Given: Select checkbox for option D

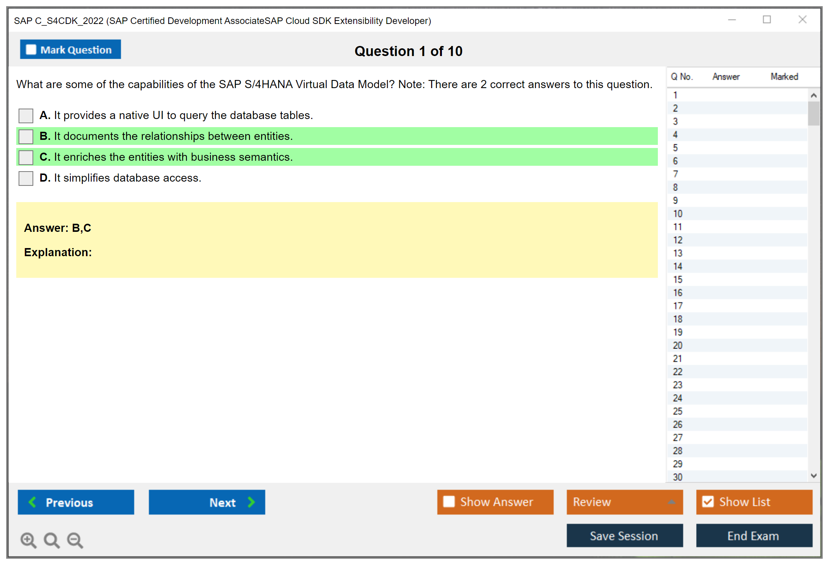Looking at the screenshot, I should [26, 178].
